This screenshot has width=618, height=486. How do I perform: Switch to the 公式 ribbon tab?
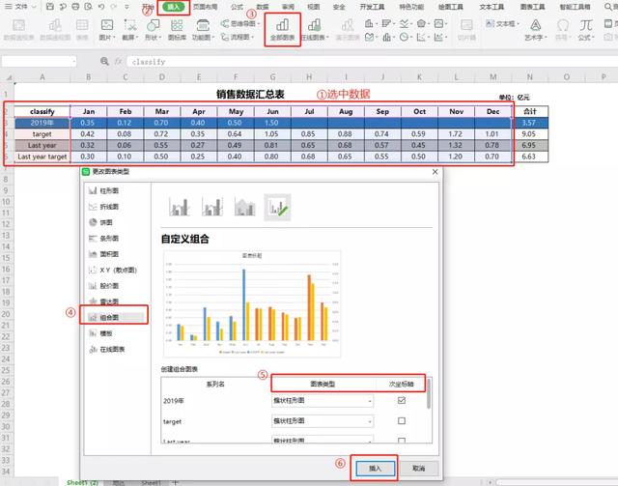[x=237, y=7]
